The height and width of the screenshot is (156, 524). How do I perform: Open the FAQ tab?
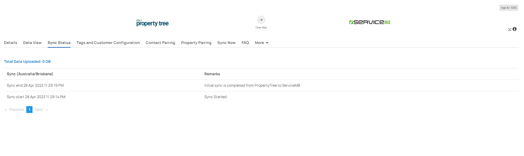coord(245,43)
